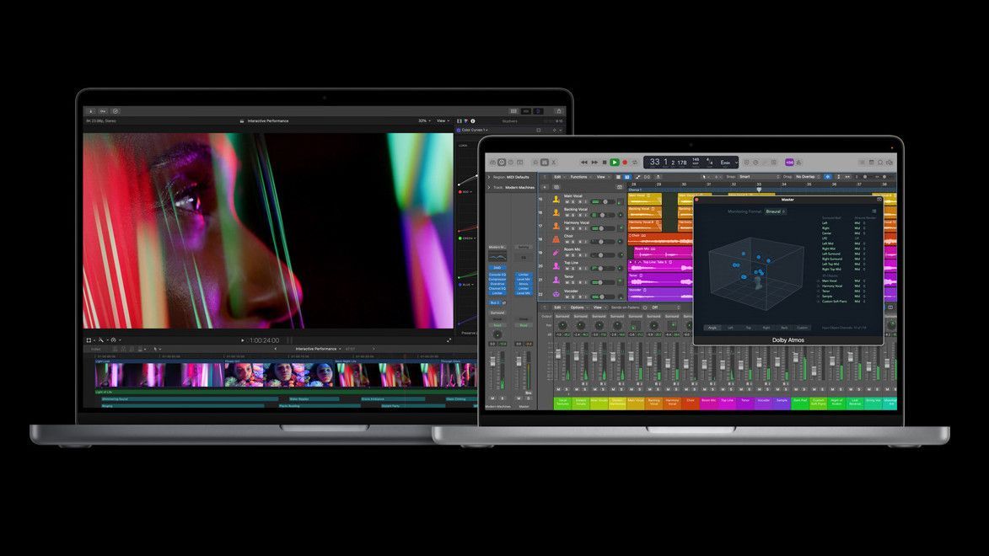Play the Final Cut viewer clip
The width and height of the screenshot is (989, 556).
point(242,339)
